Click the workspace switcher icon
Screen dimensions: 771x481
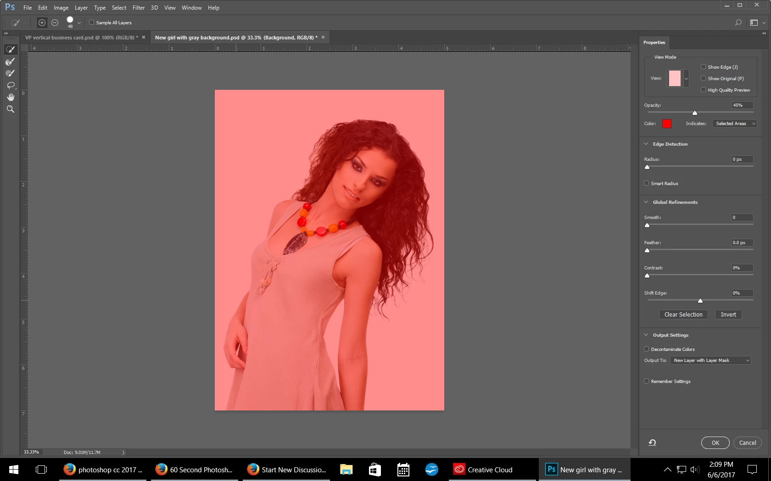pos(754,22)
